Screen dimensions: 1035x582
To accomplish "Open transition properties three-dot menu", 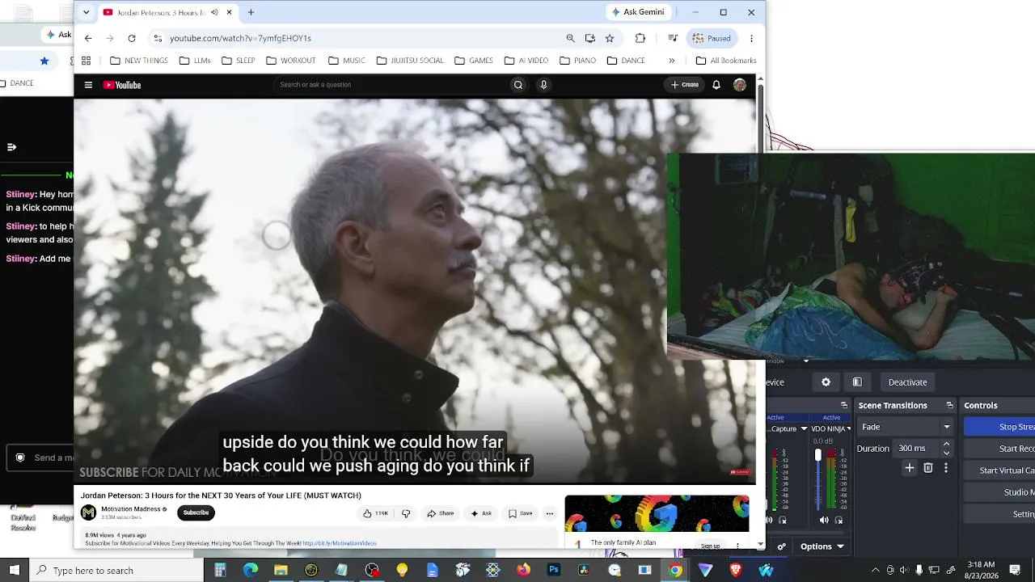I will pos(946,468).
